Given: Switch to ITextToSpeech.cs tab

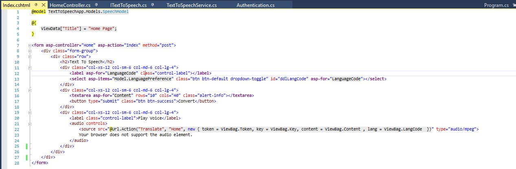Looking at the screenshot, I should (x=128, y=5).
